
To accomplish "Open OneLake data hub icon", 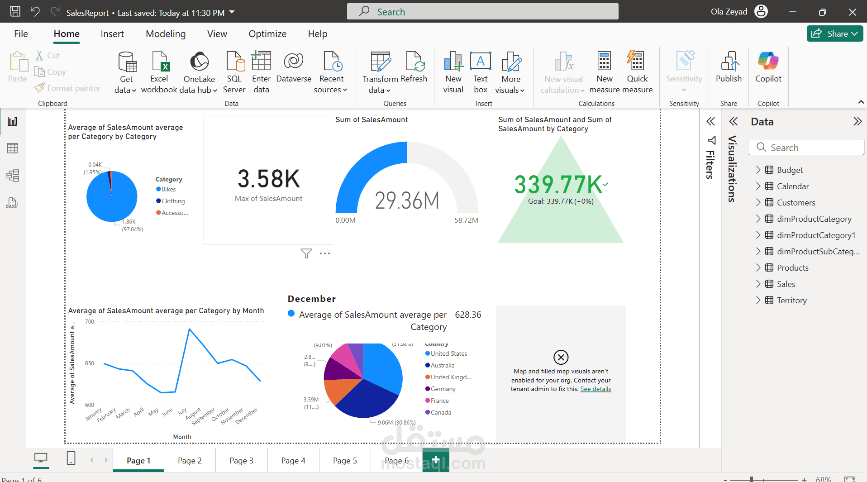I will point(199,62).
